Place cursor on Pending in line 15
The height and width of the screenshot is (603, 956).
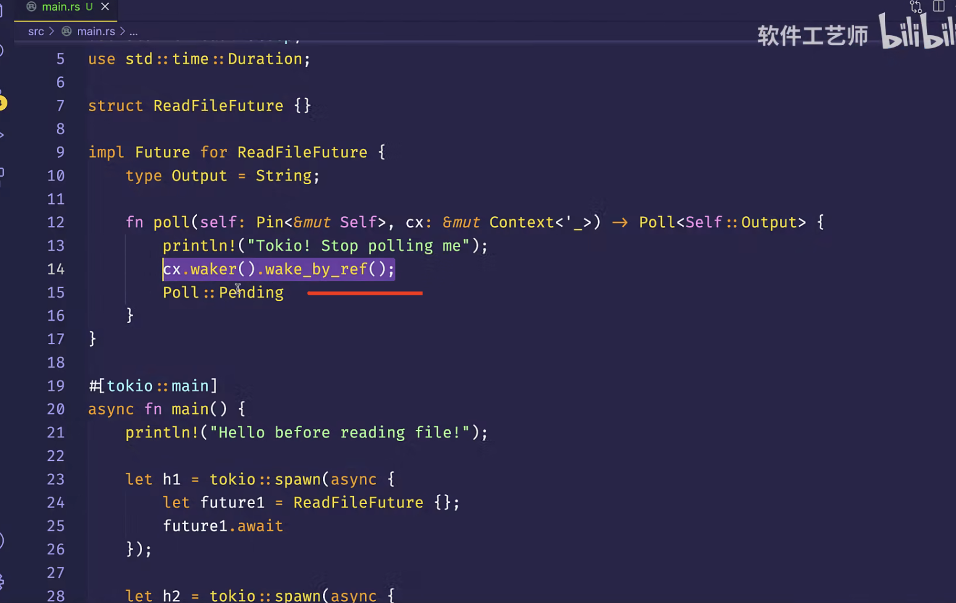(251, 292)
